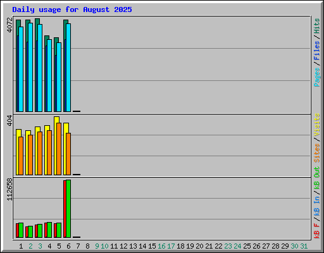Click day 15 on the x-axis

(152, 246)
